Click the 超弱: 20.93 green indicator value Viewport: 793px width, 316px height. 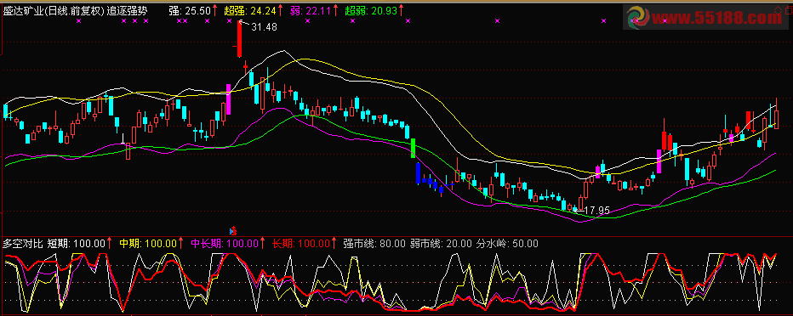(371, 10)
